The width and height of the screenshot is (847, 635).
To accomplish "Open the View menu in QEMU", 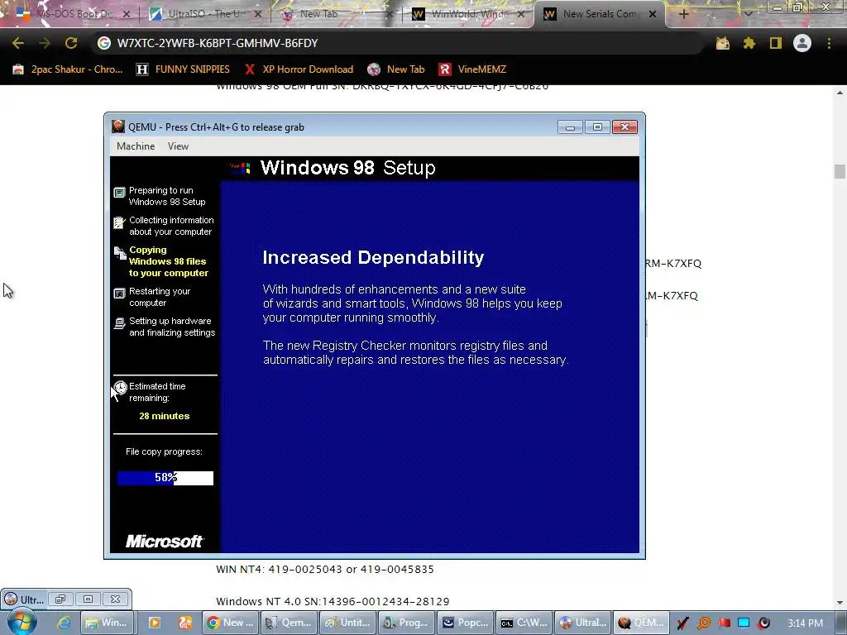I will 178,146.
